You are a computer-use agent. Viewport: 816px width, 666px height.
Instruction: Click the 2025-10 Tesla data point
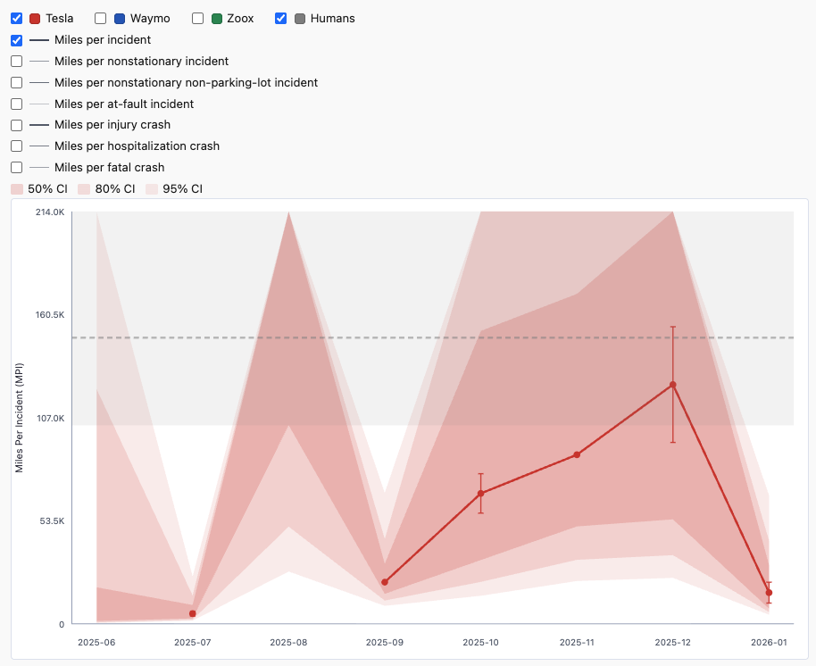480,493
